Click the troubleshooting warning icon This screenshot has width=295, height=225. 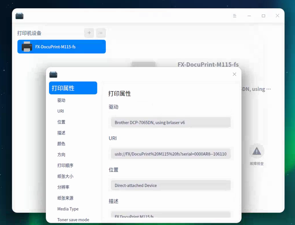pyautogui.click(x=257, y=151)
